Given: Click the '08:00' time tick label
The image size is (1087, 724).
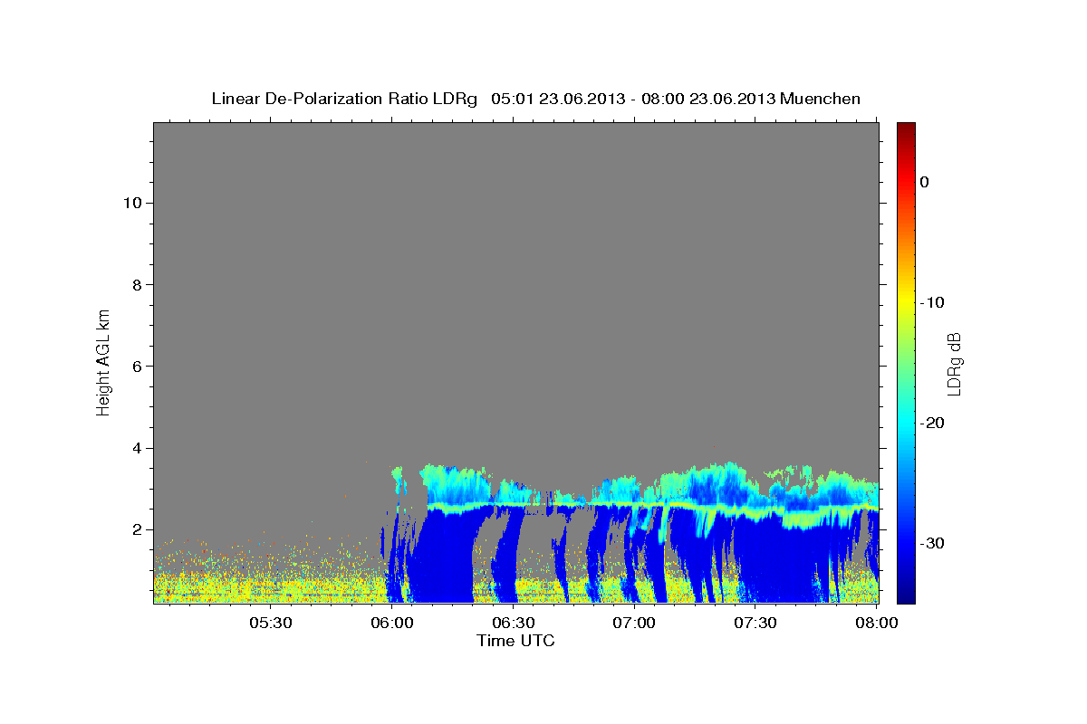Looking at the screenshot, I should [876, 623].
